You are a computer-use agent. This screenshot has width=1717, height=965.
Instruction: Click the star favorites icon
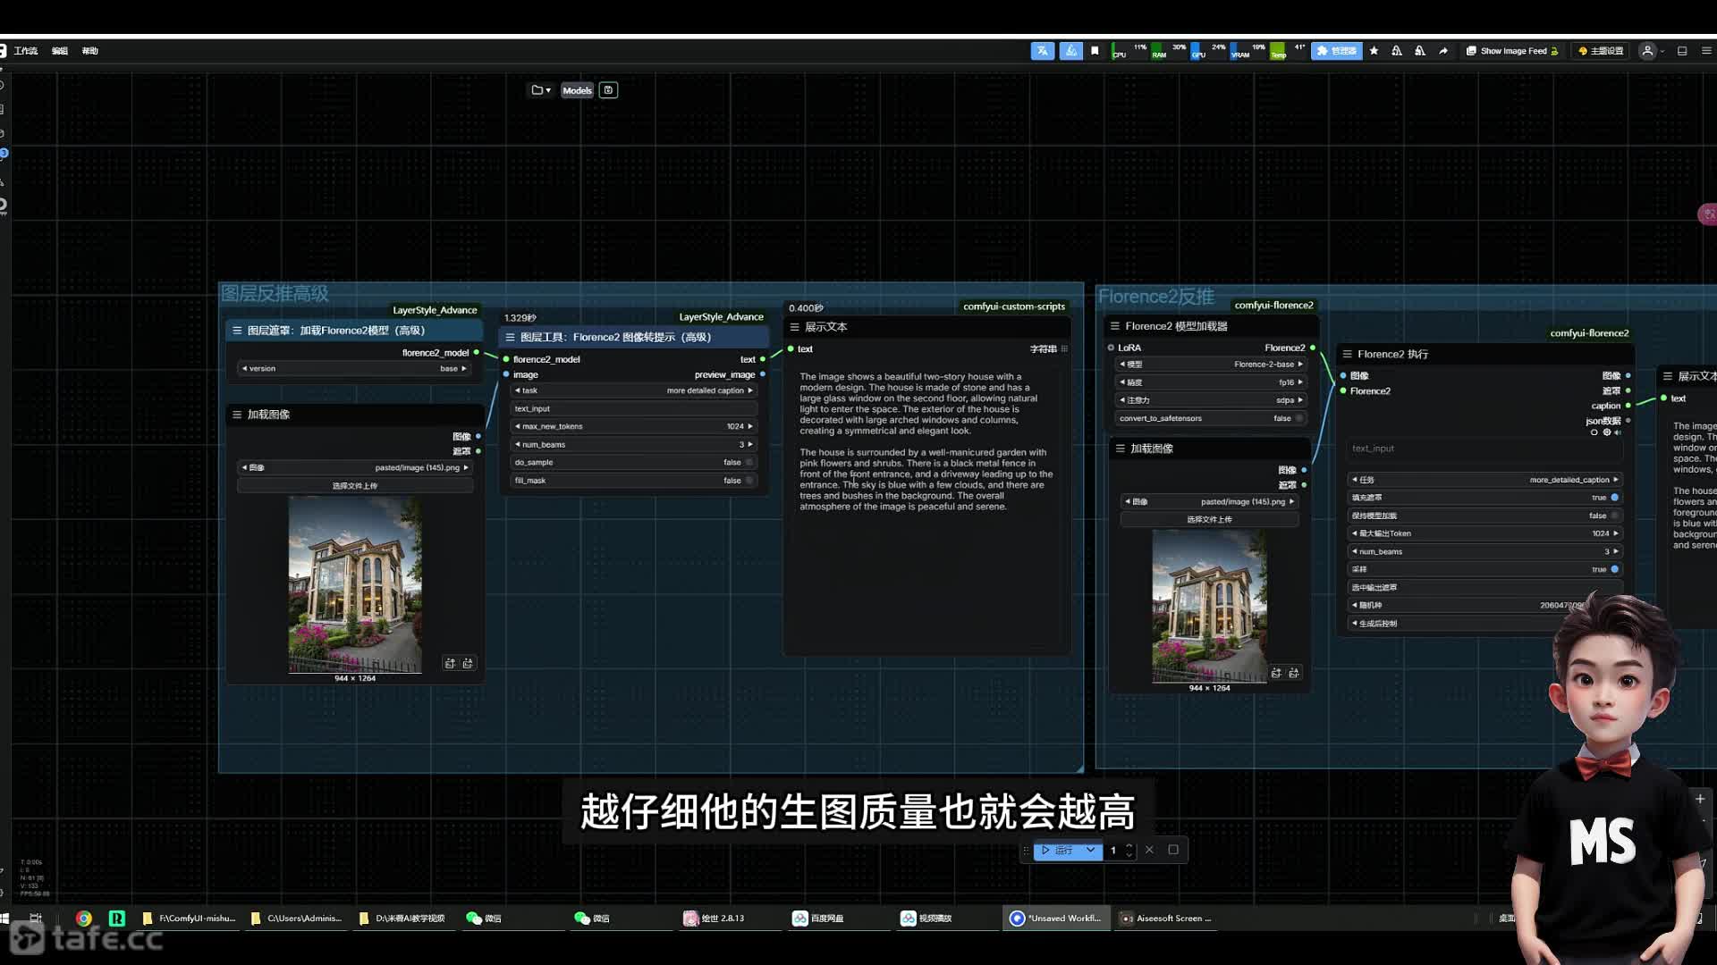(x=1374, y=51)
